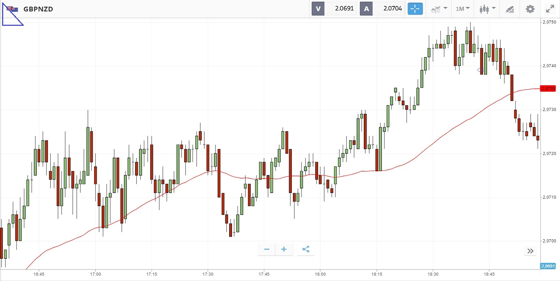Share the chart
560x281 pixels.
(306, 250)
